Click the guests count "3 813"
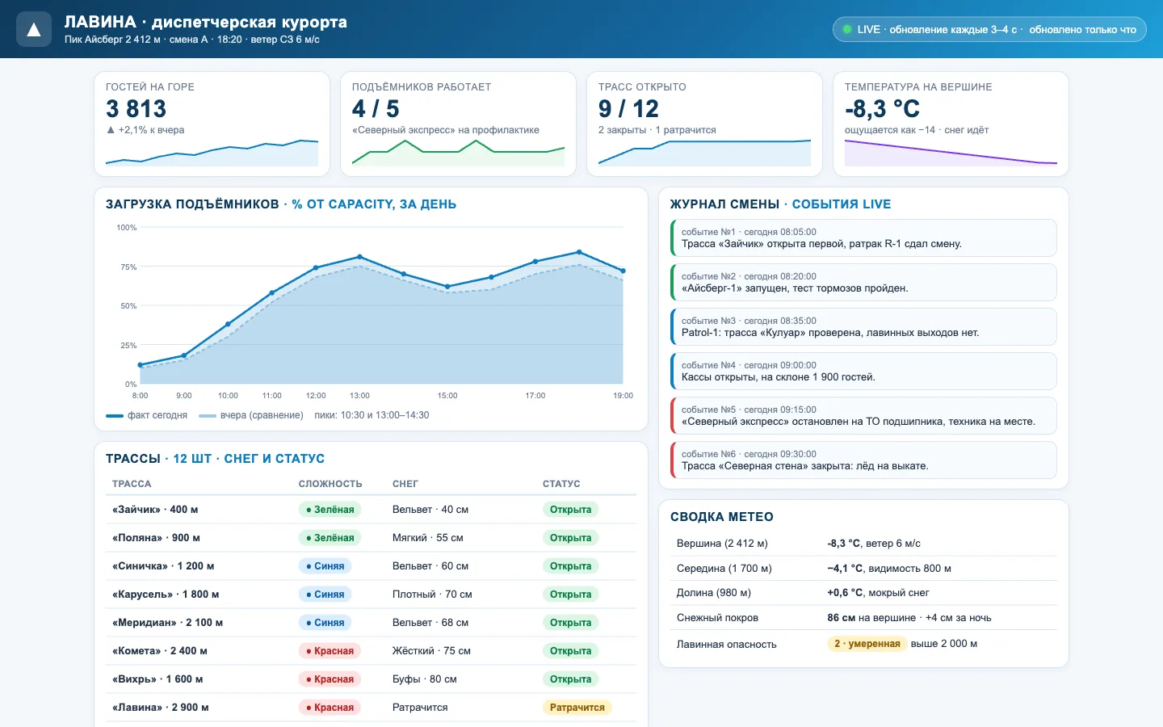Screen dimensions: 1163x727 click(136, 109)
